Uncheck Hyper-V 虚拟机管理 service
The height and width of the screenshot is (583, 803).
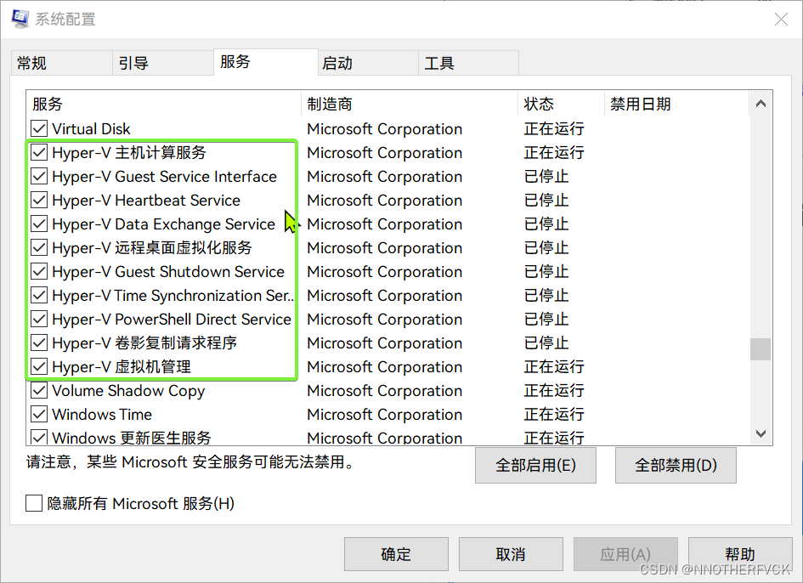[39, 366]
